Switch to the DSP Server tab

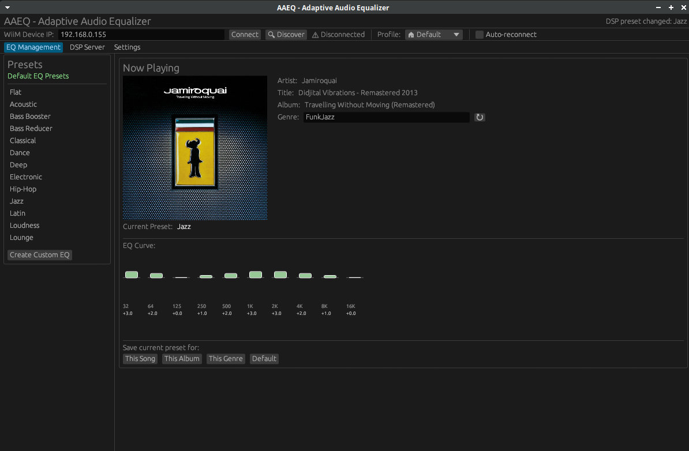(x=87, y=47)
